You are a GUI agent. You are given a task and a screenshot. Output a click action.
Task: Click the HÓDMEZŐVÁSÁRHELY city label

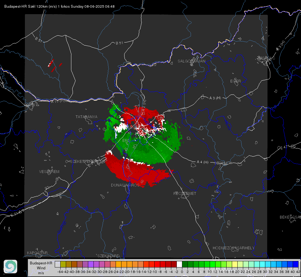click(x=233, y=248)
